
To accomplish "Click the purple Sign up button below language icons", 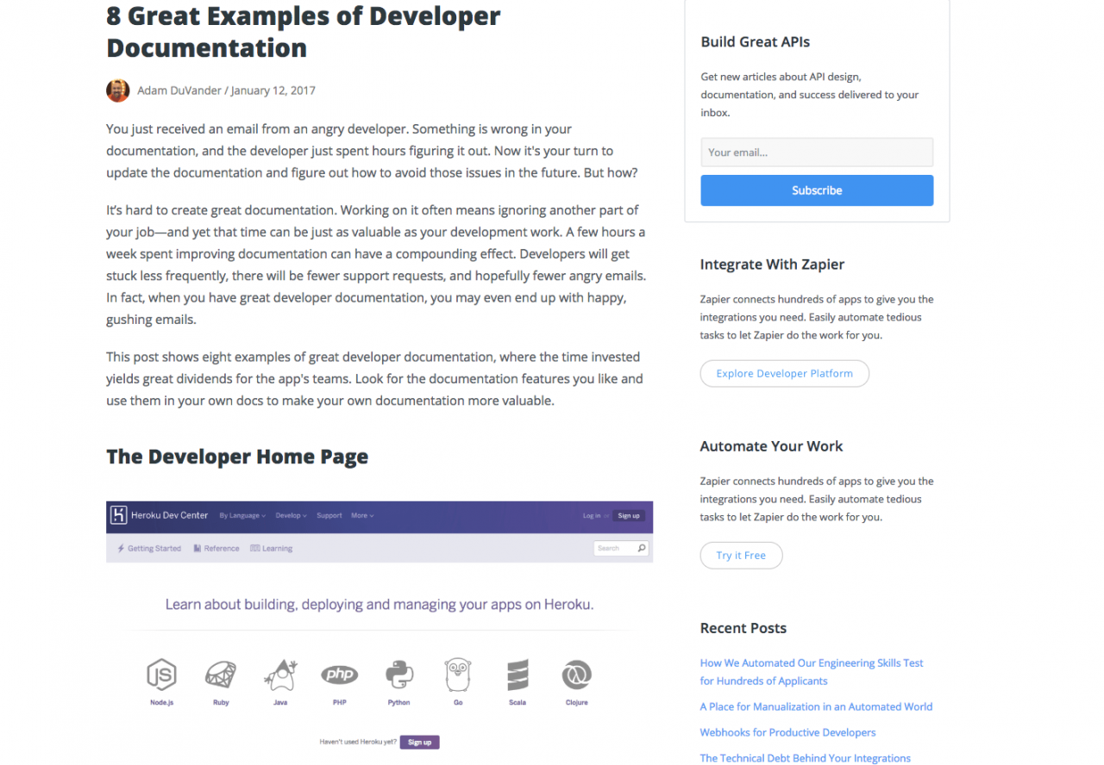I will tap(419, 742).
